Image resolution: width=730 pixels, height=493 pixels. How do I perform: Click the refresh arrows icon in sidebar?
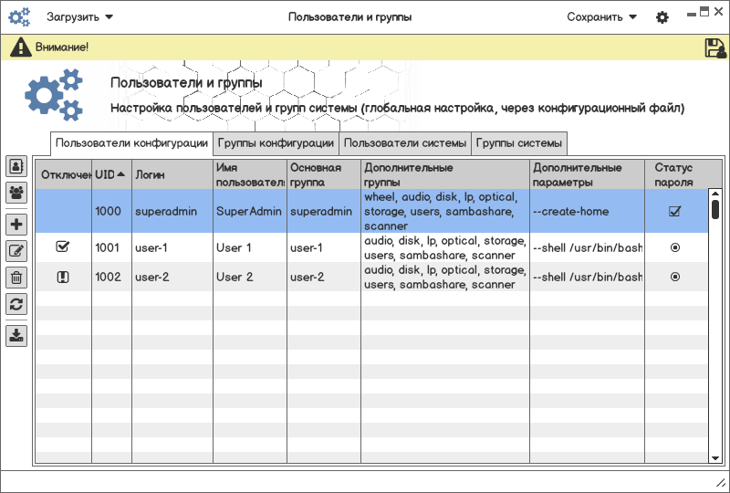[16, 304]
